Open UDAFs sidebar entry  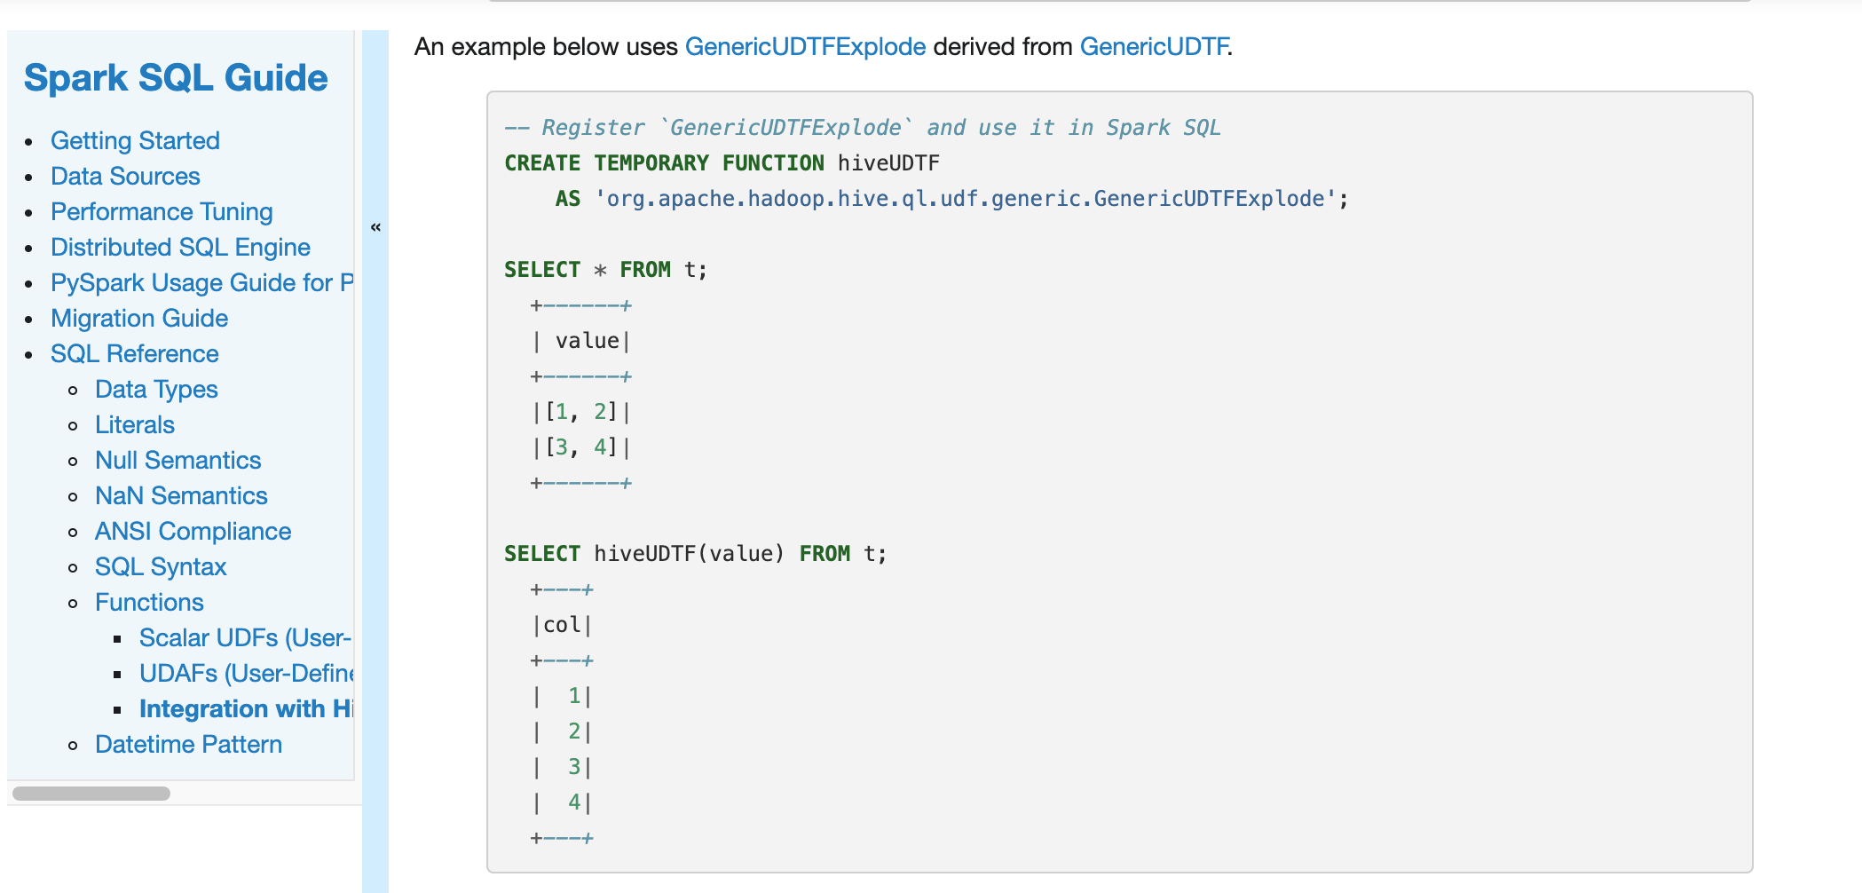pos(246,673)
